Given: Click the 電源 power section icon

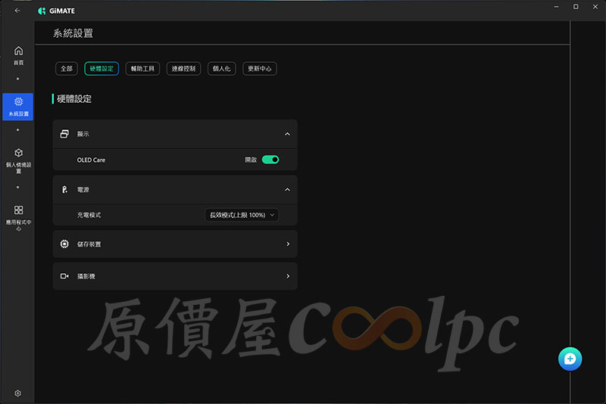Looking at the screenshot, I should click(x=64, y=189).
